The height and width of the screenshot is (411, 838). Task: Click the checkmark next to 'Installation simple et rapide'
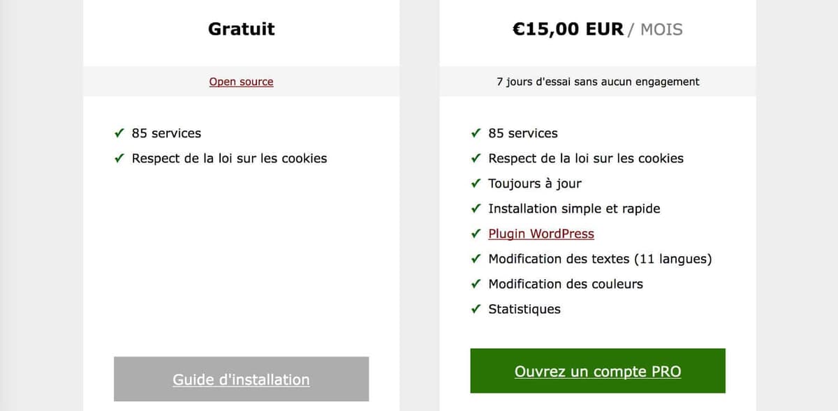[477, 209]
